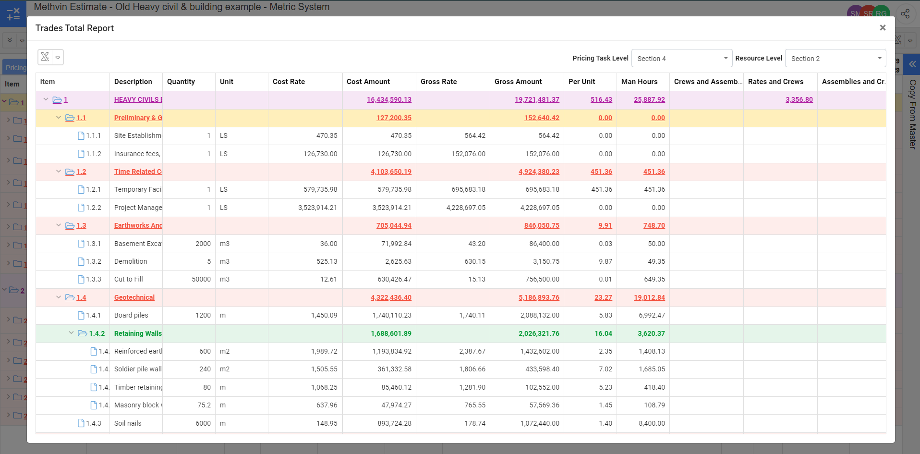This screenshot has height=454, width=920.
Task: Click the Man Hours column header
Action: pos(639,82)
